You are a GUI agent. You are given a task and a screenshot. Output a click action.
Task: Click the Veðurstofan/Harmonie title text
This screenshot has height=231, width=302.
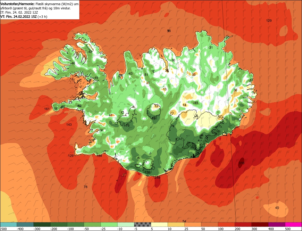point(18,4)
